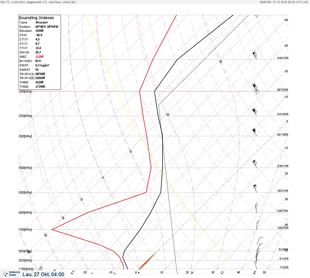310x278 pixels.
Task: Click the 34100ft altitude label
Action: (283, 114)
